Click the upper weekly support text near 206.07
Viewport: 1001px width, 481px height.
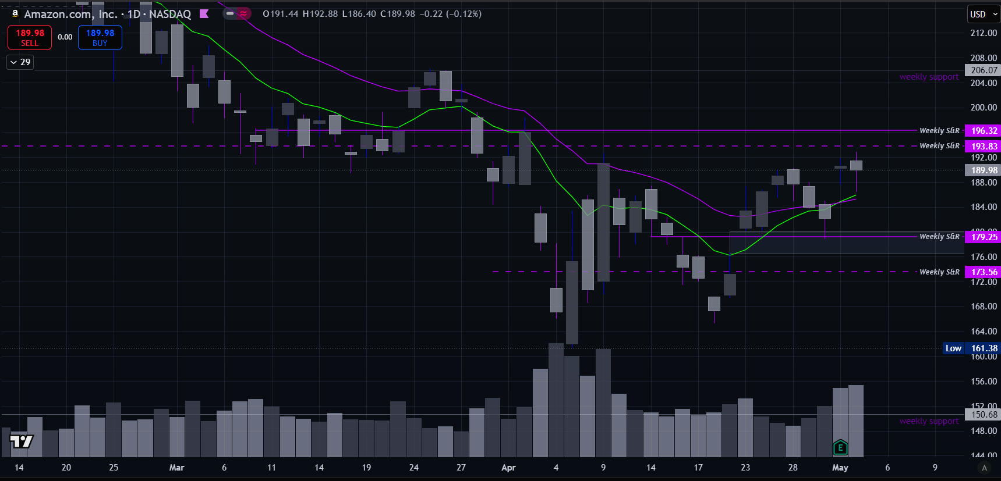[x=929, y=77]
